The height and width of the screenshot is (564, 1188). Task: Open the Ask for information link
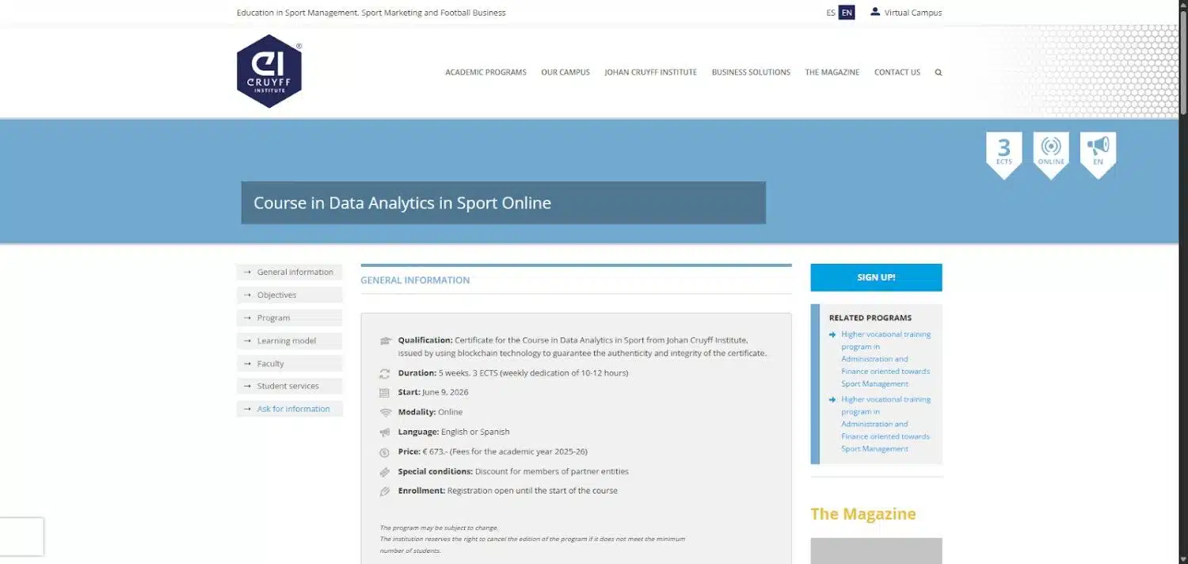[290, 409]
